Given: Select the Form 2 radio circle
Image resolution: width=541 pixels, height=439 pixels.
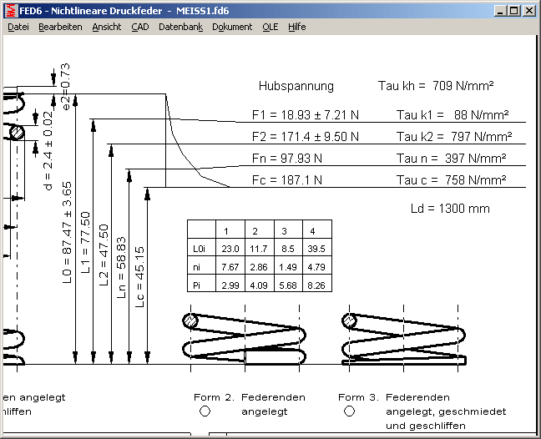Looking at the screenshot, I should (205, 411).
